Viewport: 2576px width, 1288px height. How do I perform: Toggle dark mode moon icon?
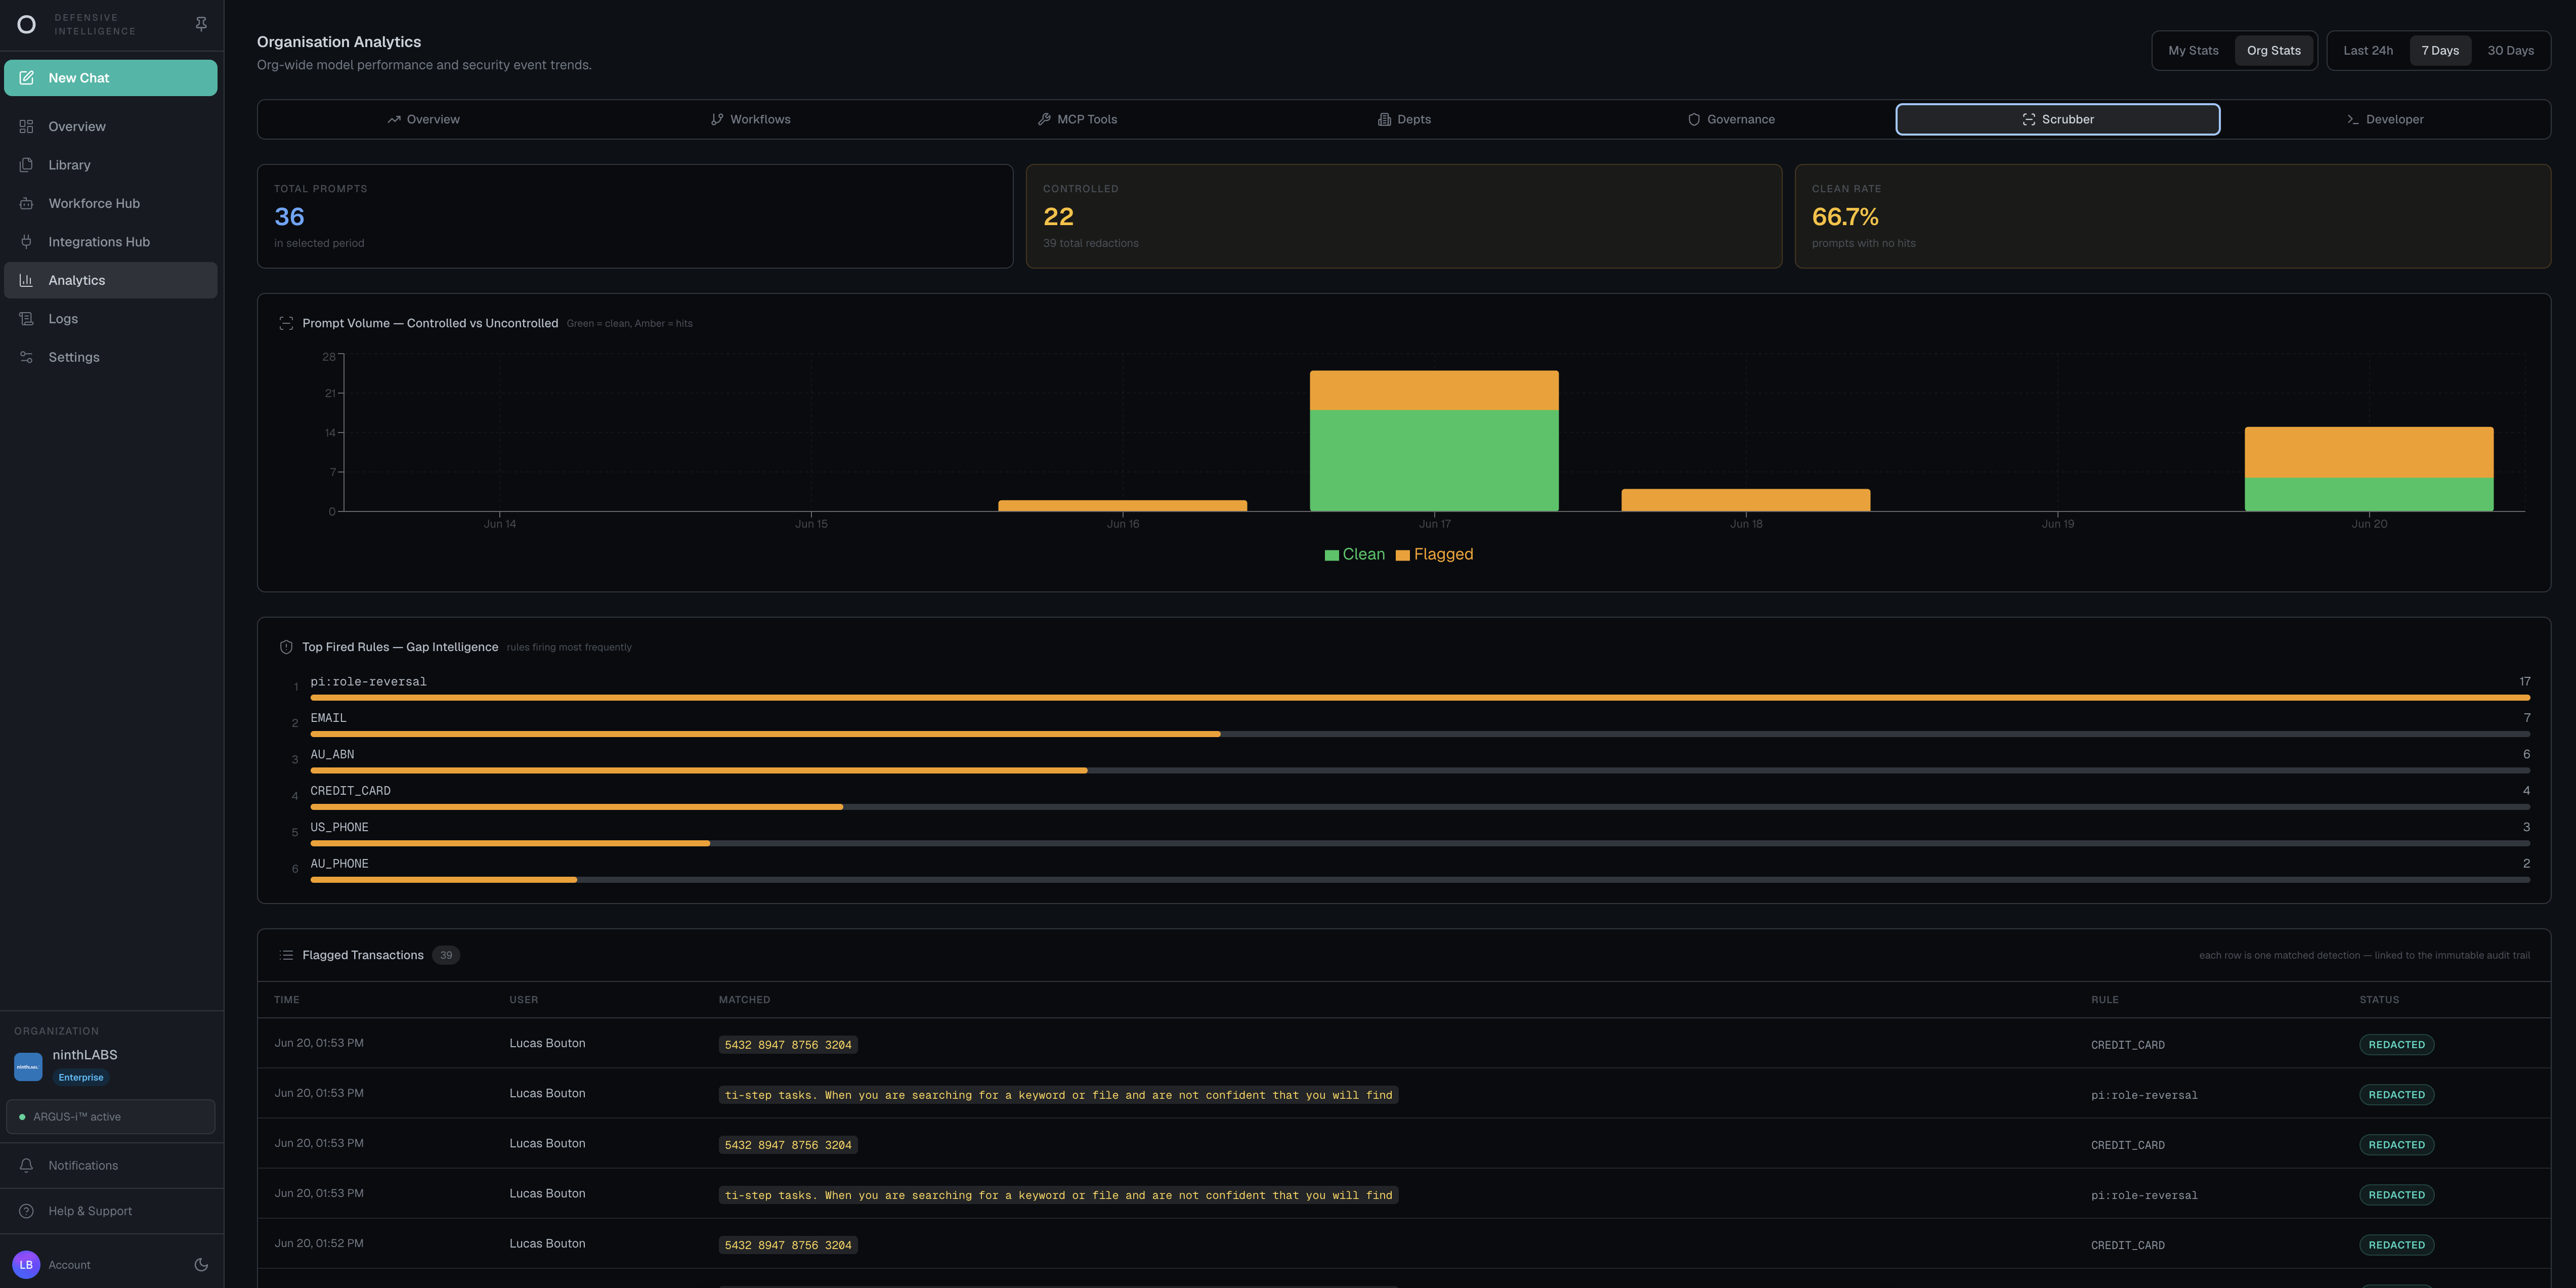click(201, 1264)
